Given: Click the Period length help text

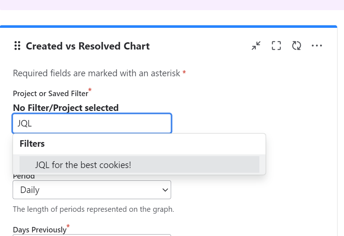Looking at the screenshot, I should 93,209.
